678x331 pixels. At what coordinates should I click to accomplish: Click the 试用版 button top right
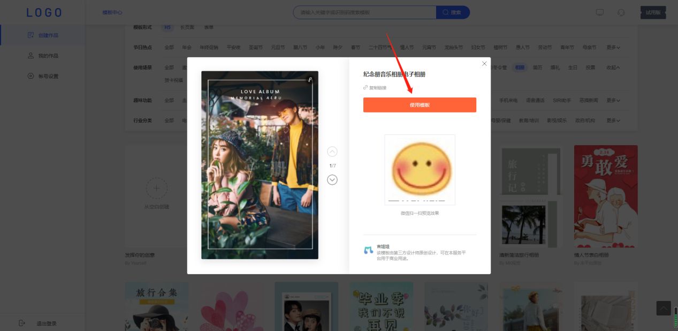point(652,12)
